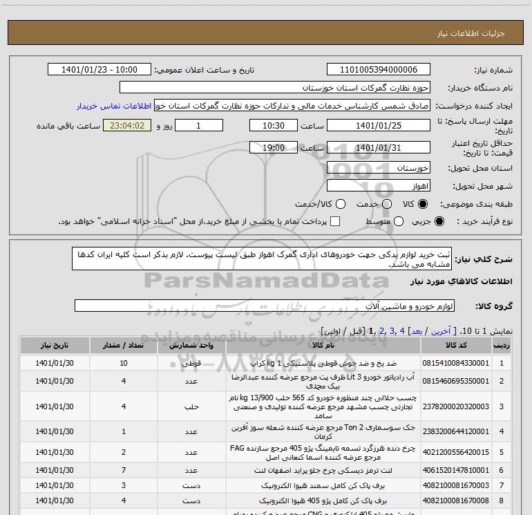532x515 pixels.
Task: Select the کالا radio button
Action: tap(423, 204)
